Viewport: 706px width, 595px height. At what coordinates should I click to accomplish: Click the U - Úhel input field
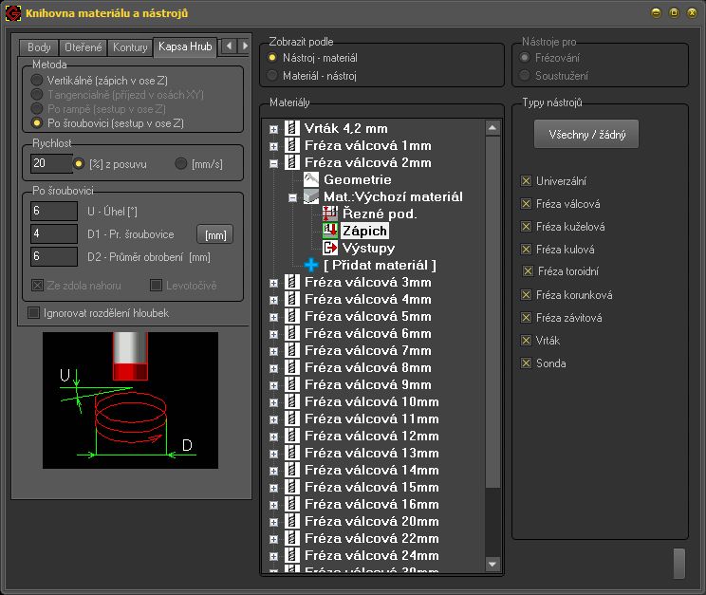[53, 211]
